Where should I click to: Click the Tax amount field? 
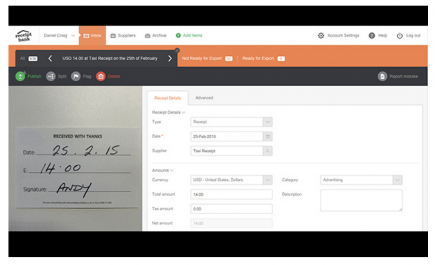232,209
